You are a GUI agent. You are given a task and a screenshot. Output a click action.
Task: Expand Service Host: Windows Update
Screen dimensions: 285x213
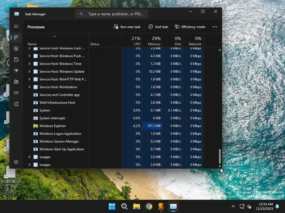(29, 72)
